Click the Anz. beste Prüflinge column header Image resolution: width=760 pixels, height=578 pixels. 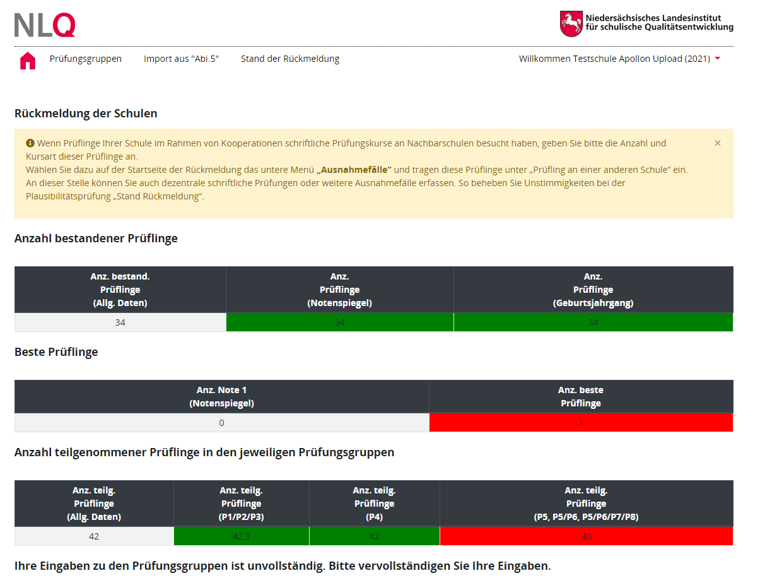[581, 396]
